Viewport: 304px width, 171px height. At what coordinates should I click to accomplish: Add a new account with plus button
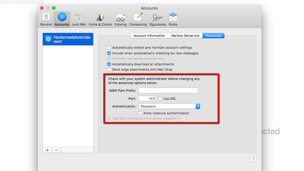click(x=47, y=150)
